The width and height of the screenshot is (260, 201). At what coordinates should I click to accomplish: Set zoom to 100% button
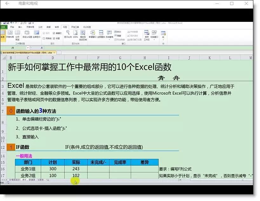pyautogui.click(x=76, y=34)
